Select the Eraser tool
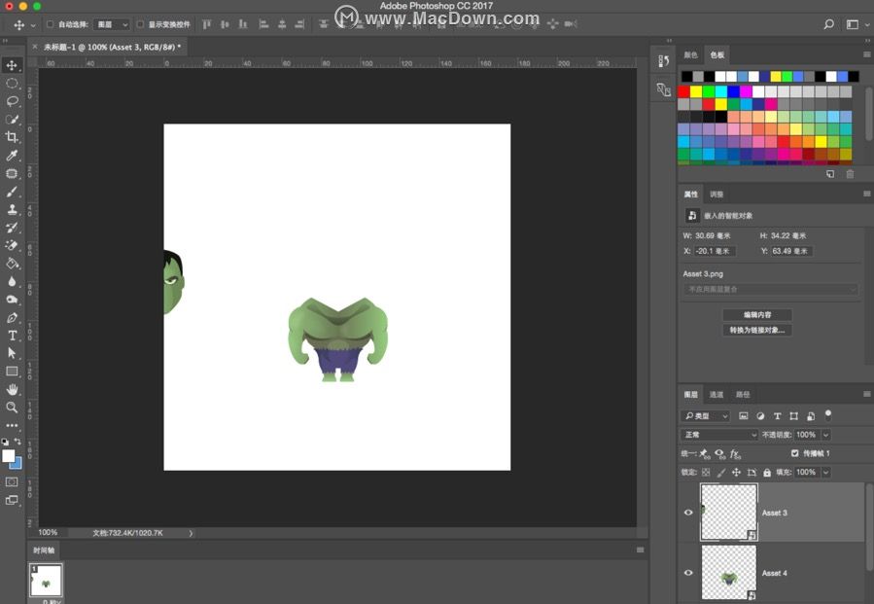This screenshot has height=604, width=874. [x=12, y=245]
